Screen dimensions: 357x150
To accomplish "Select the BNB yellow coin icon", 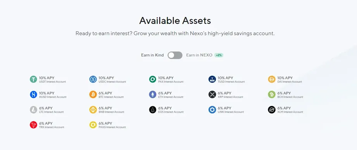I will click(93, 110).
